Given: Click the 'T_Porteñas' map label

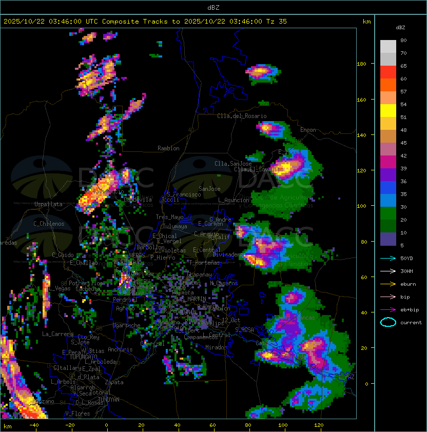Looking at the screenshot, I should click(204, 263).
